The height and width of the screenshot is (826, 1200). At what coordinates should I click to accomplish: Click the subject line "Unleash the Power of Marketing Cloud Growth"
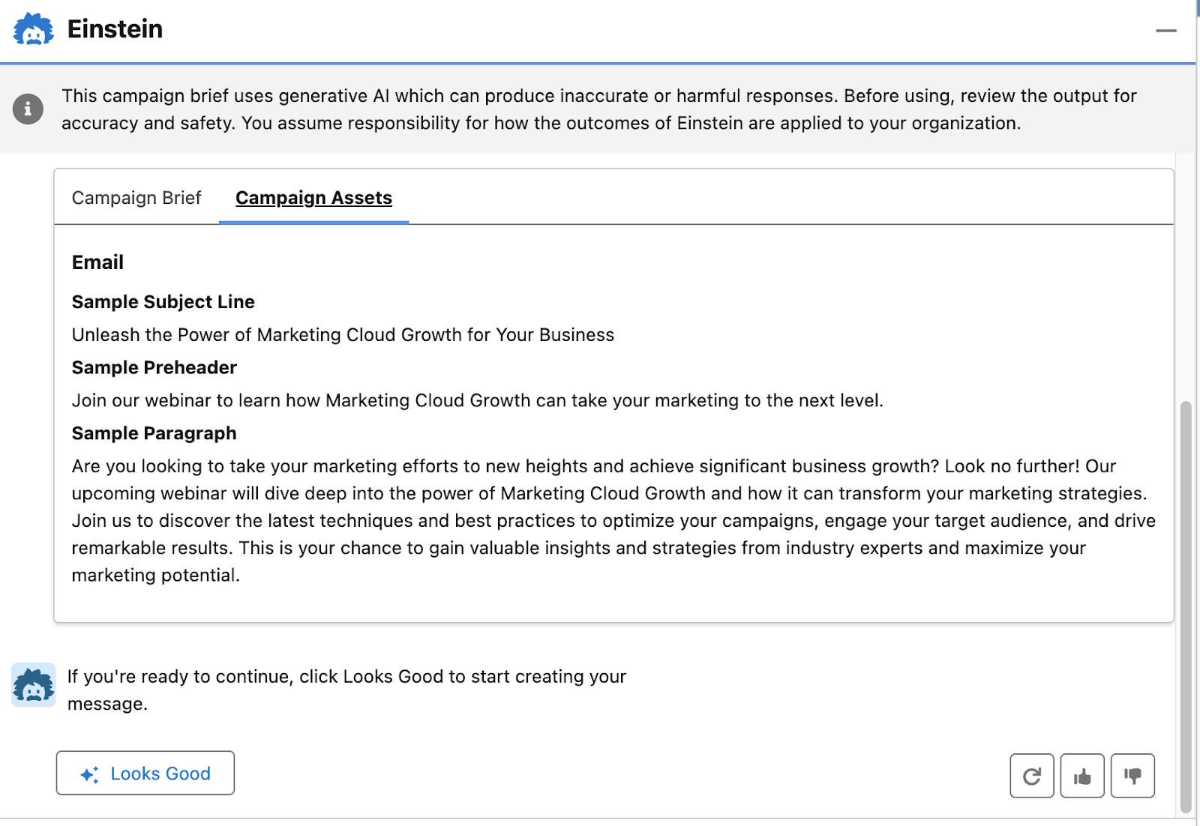click(x=343, y=335)
